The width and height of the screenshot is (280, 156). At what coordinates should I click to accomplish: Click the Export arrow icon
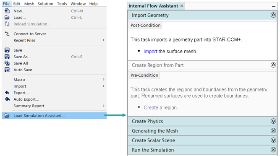(x=7, y=93)
